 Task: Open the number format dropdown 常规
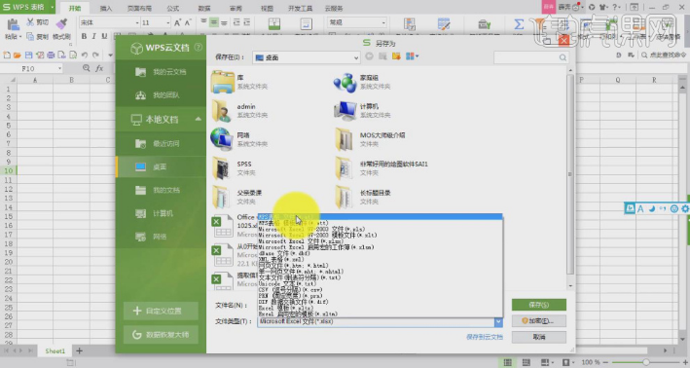pyautogui.click(x=383, y=22)
